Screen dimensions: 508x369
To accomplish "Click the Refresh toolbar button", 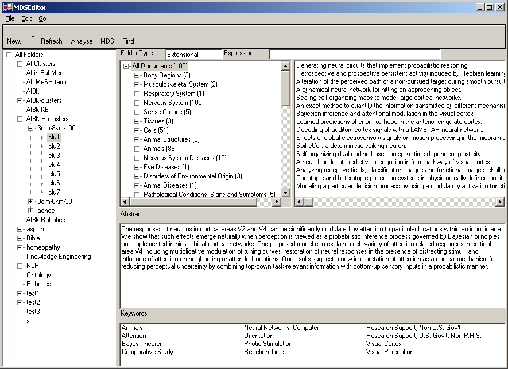I will click(52, 41).
